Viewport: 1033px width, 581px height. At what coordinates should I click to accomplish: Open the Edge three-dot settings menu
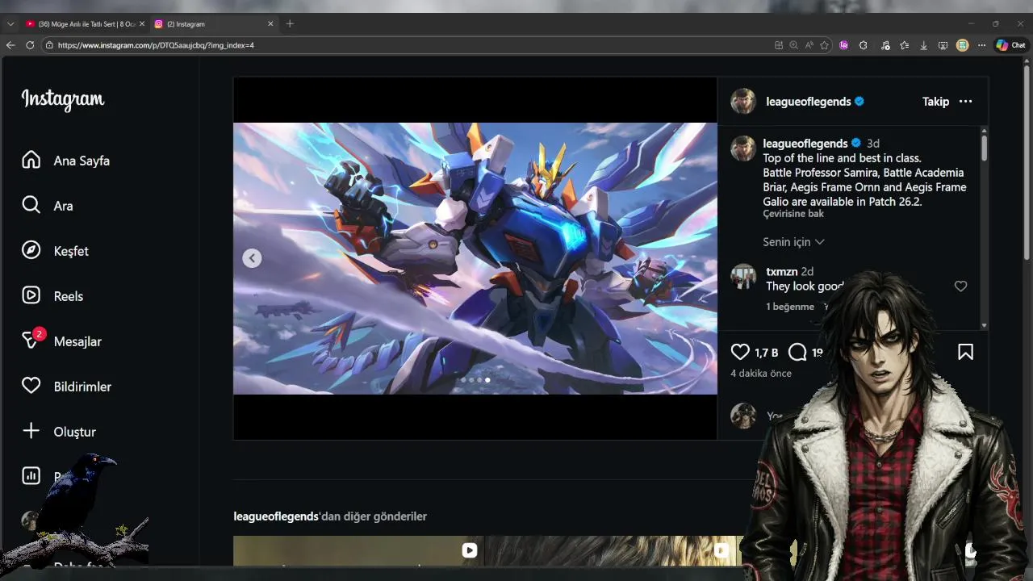coord(981,45)
